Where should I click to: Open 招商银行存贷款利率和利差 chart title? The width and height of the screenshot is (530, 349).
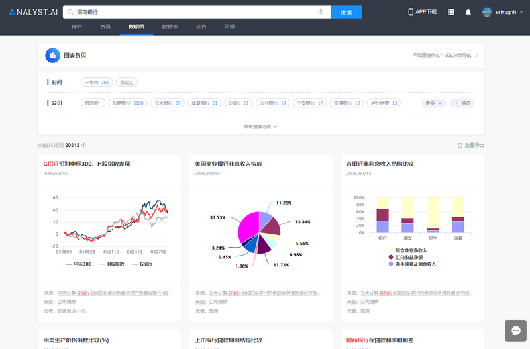tap(380, 340)
